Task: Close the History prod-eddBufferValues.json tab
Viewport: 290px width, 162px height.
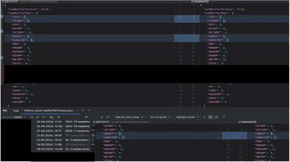Action: [77, 110]
